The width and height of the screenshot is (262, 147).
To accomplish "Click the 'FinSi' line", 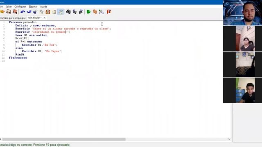I will 20,54.
